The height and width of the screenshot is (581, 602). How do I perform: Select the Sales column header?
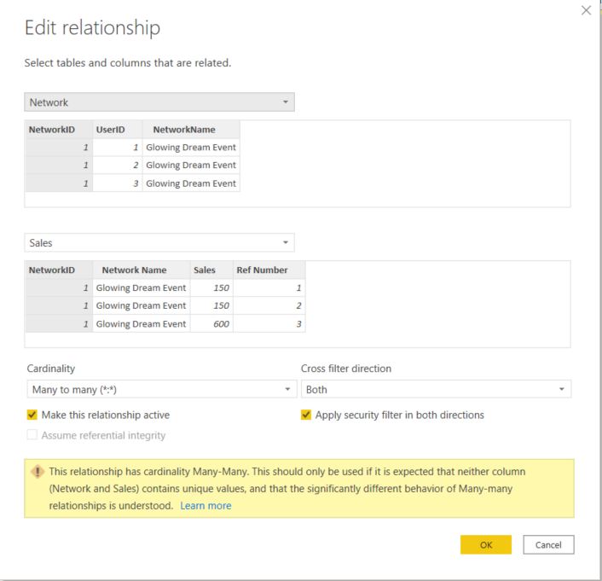[x=211, y=270]
